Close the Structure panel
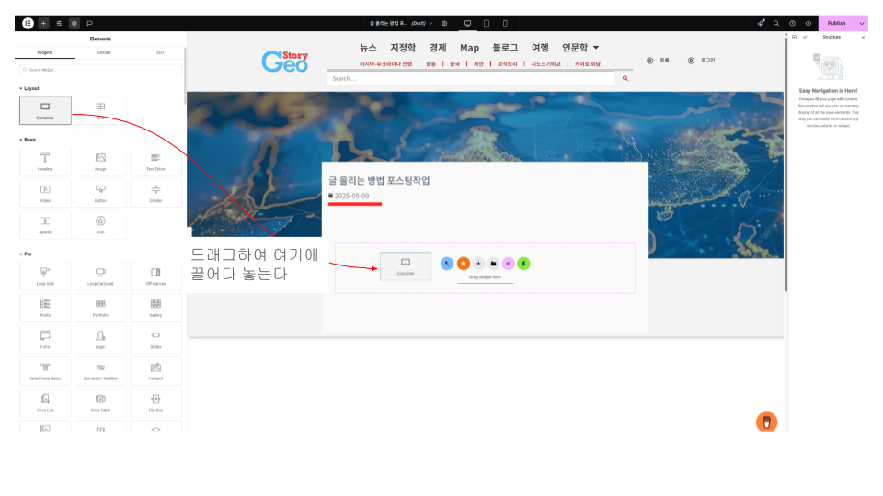 [863, 37]
